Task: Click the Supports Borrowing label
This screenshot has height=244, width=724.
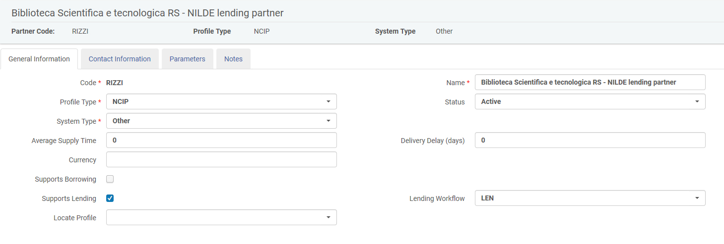Action: click(x=66, y=179)
